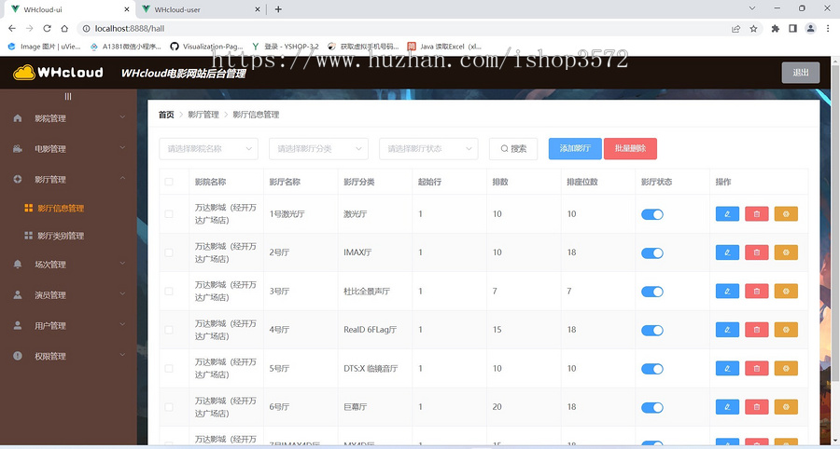
Task: Go to 首页 in the breadcrumb
Action: (166, 115)
